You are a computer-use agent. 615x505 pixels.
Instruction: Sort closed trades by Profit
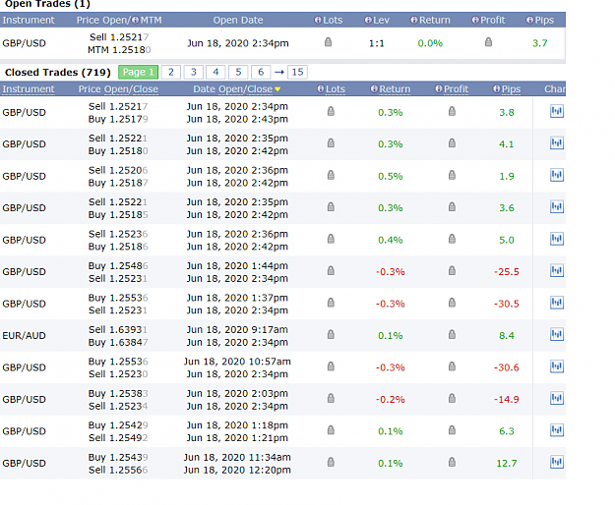(456, 89)
